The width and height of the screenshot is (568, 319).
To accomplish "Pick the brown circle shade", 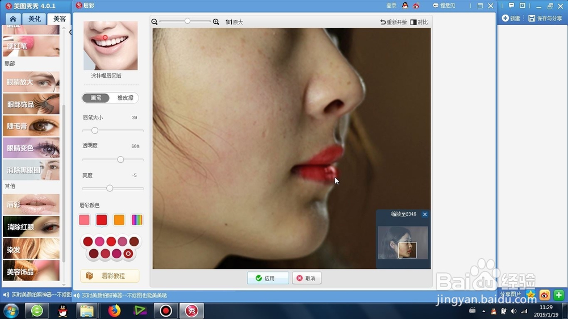I will pyautogui.click(x=134, y=241).
